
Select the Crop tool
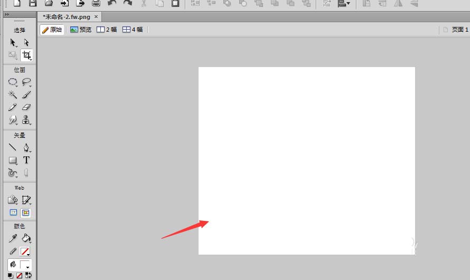(x=26, y=55)
